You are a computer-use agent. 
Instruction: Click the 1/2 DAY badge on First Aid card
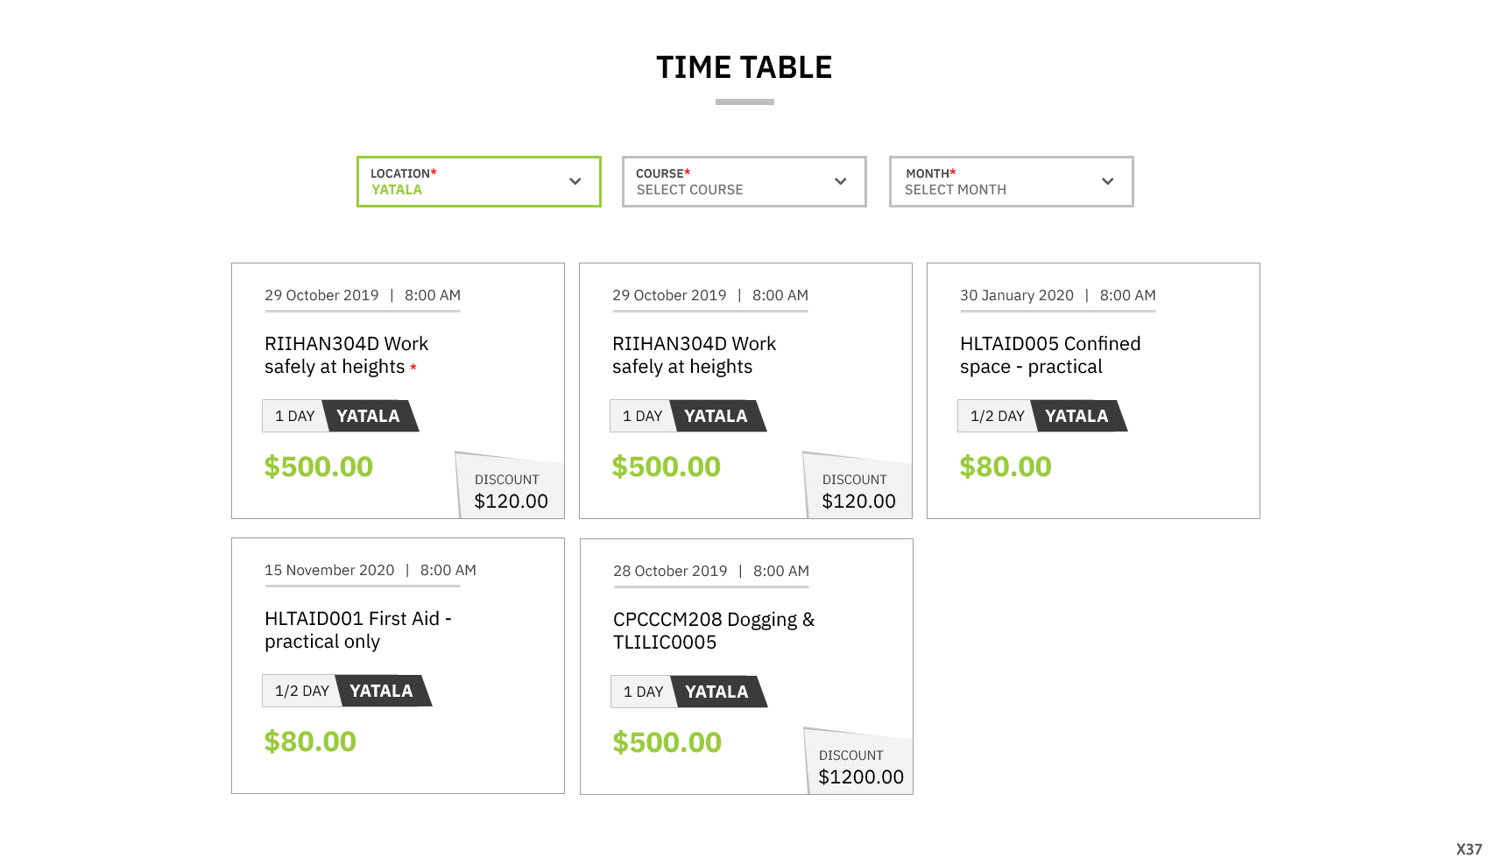tap(301, 692)
